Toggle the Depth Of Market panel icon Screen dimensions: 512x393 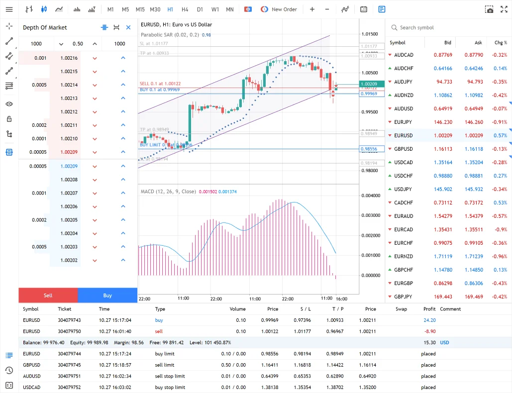tap(9, 152)
